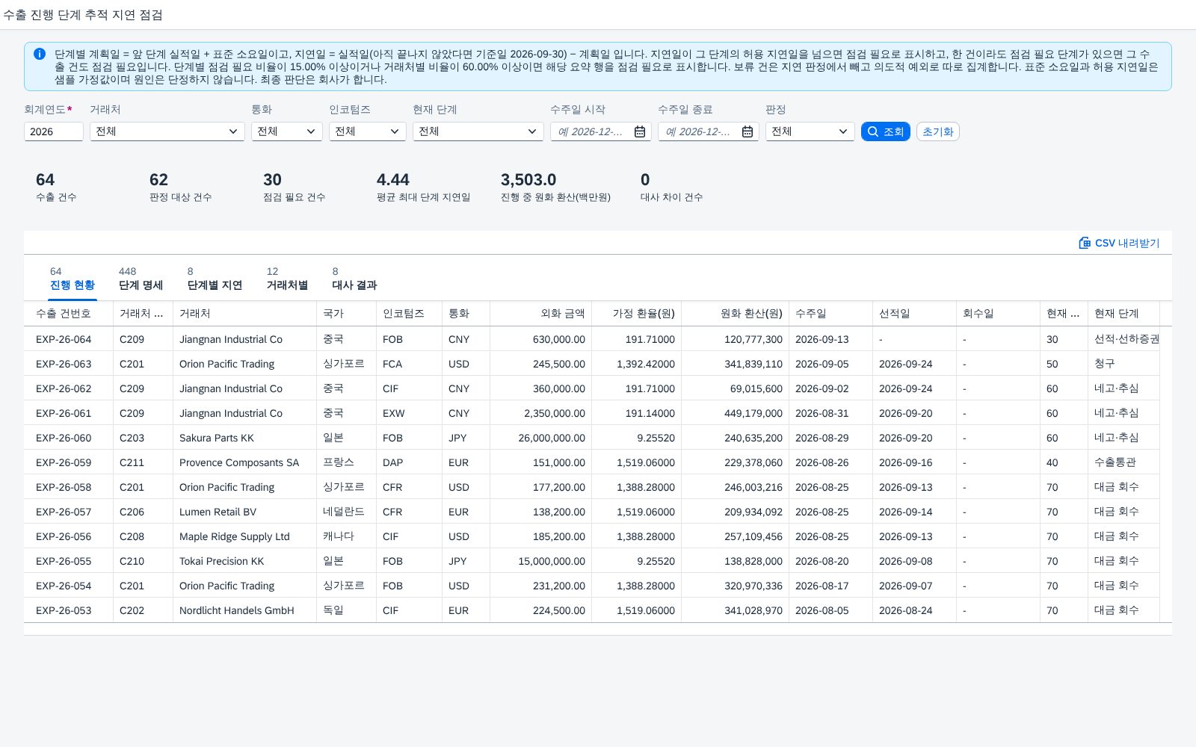The width and height of the screenshot is (1196, 747).
Task: Click the info icon in the message strip
Action: pos(40,54)
